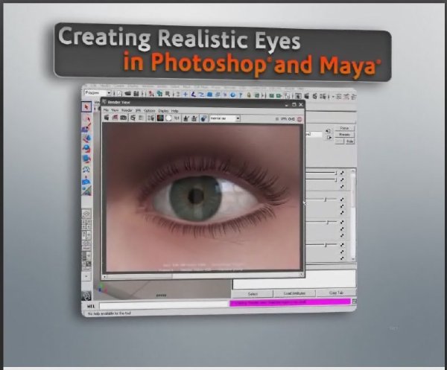Click the Remove Image icon in Render View
The image size is (447, 370).
(194, 118)
